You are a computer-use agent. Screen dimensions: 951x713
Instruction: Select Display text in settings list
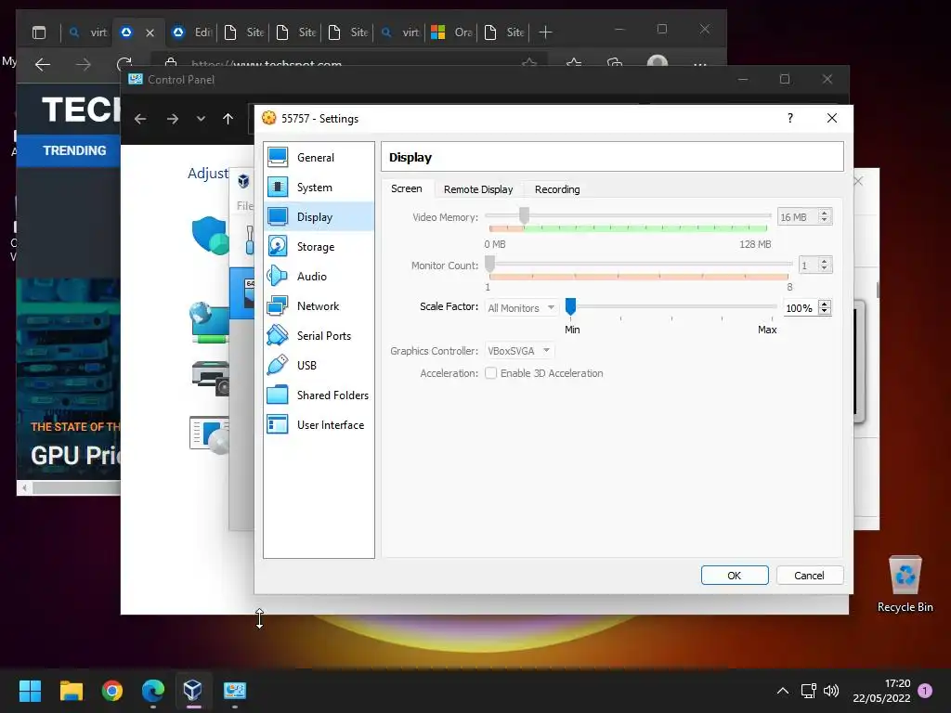[x=314, y=217]
